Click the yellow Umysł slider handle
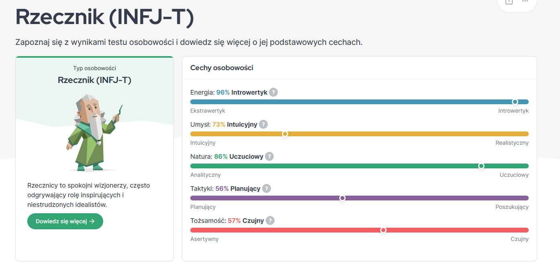This screenshot has width=560, height=277. (x=285, y=134)
